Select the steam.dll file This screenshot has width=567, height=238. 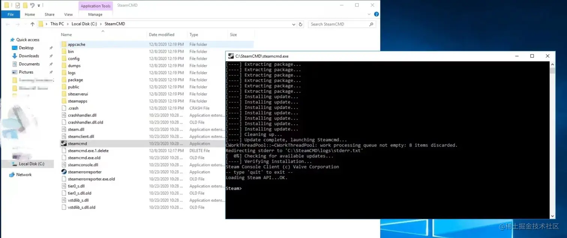pos(76,129)
